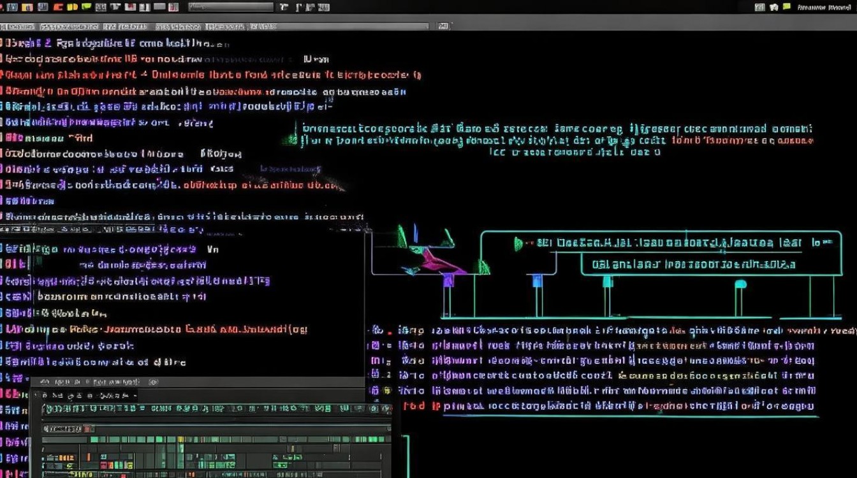
Task: Select the purple square node in diagram
Action: tap(448, 280)
